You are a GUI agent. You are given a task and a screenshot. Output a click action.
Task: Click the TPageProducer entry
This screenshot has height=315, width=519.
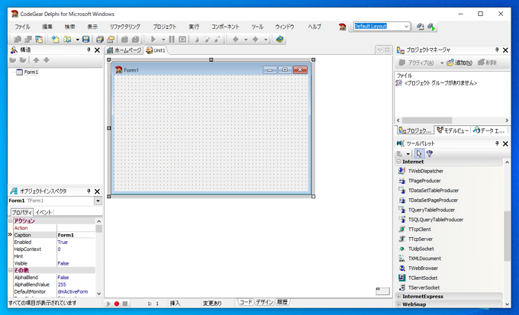point(424,181)
